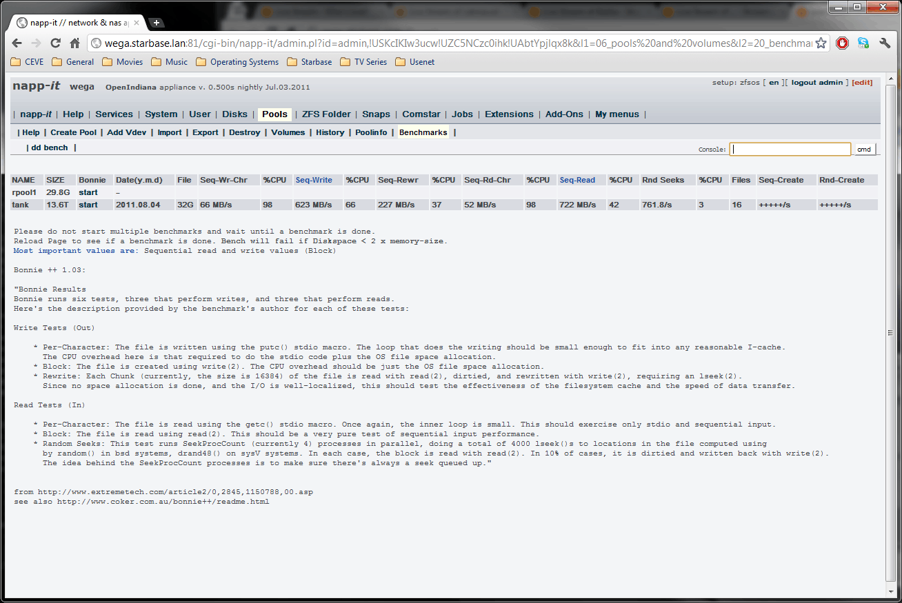Click the browser forward arrow
The width and height of the screenshot is (902, 603).
pyautogui.click(x=37, y=43)
